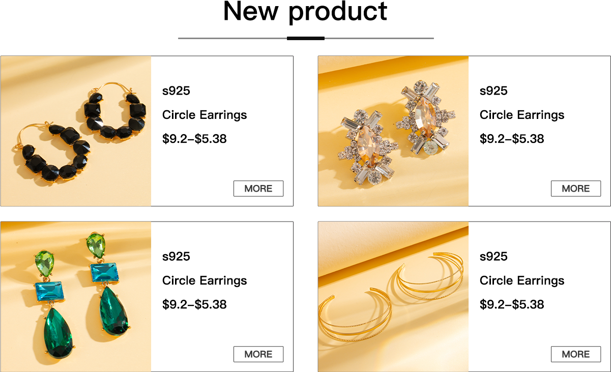Click s925 label on green dangle card
Image resolution: width=611 pixels, height=372 pixels.
[x=176, y=257]
